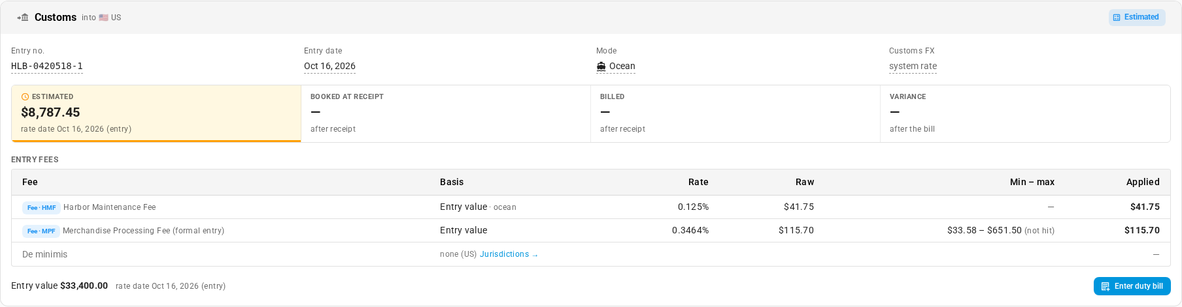
Task: Click the Estimated status badge
Action: tap(1137, 17)
